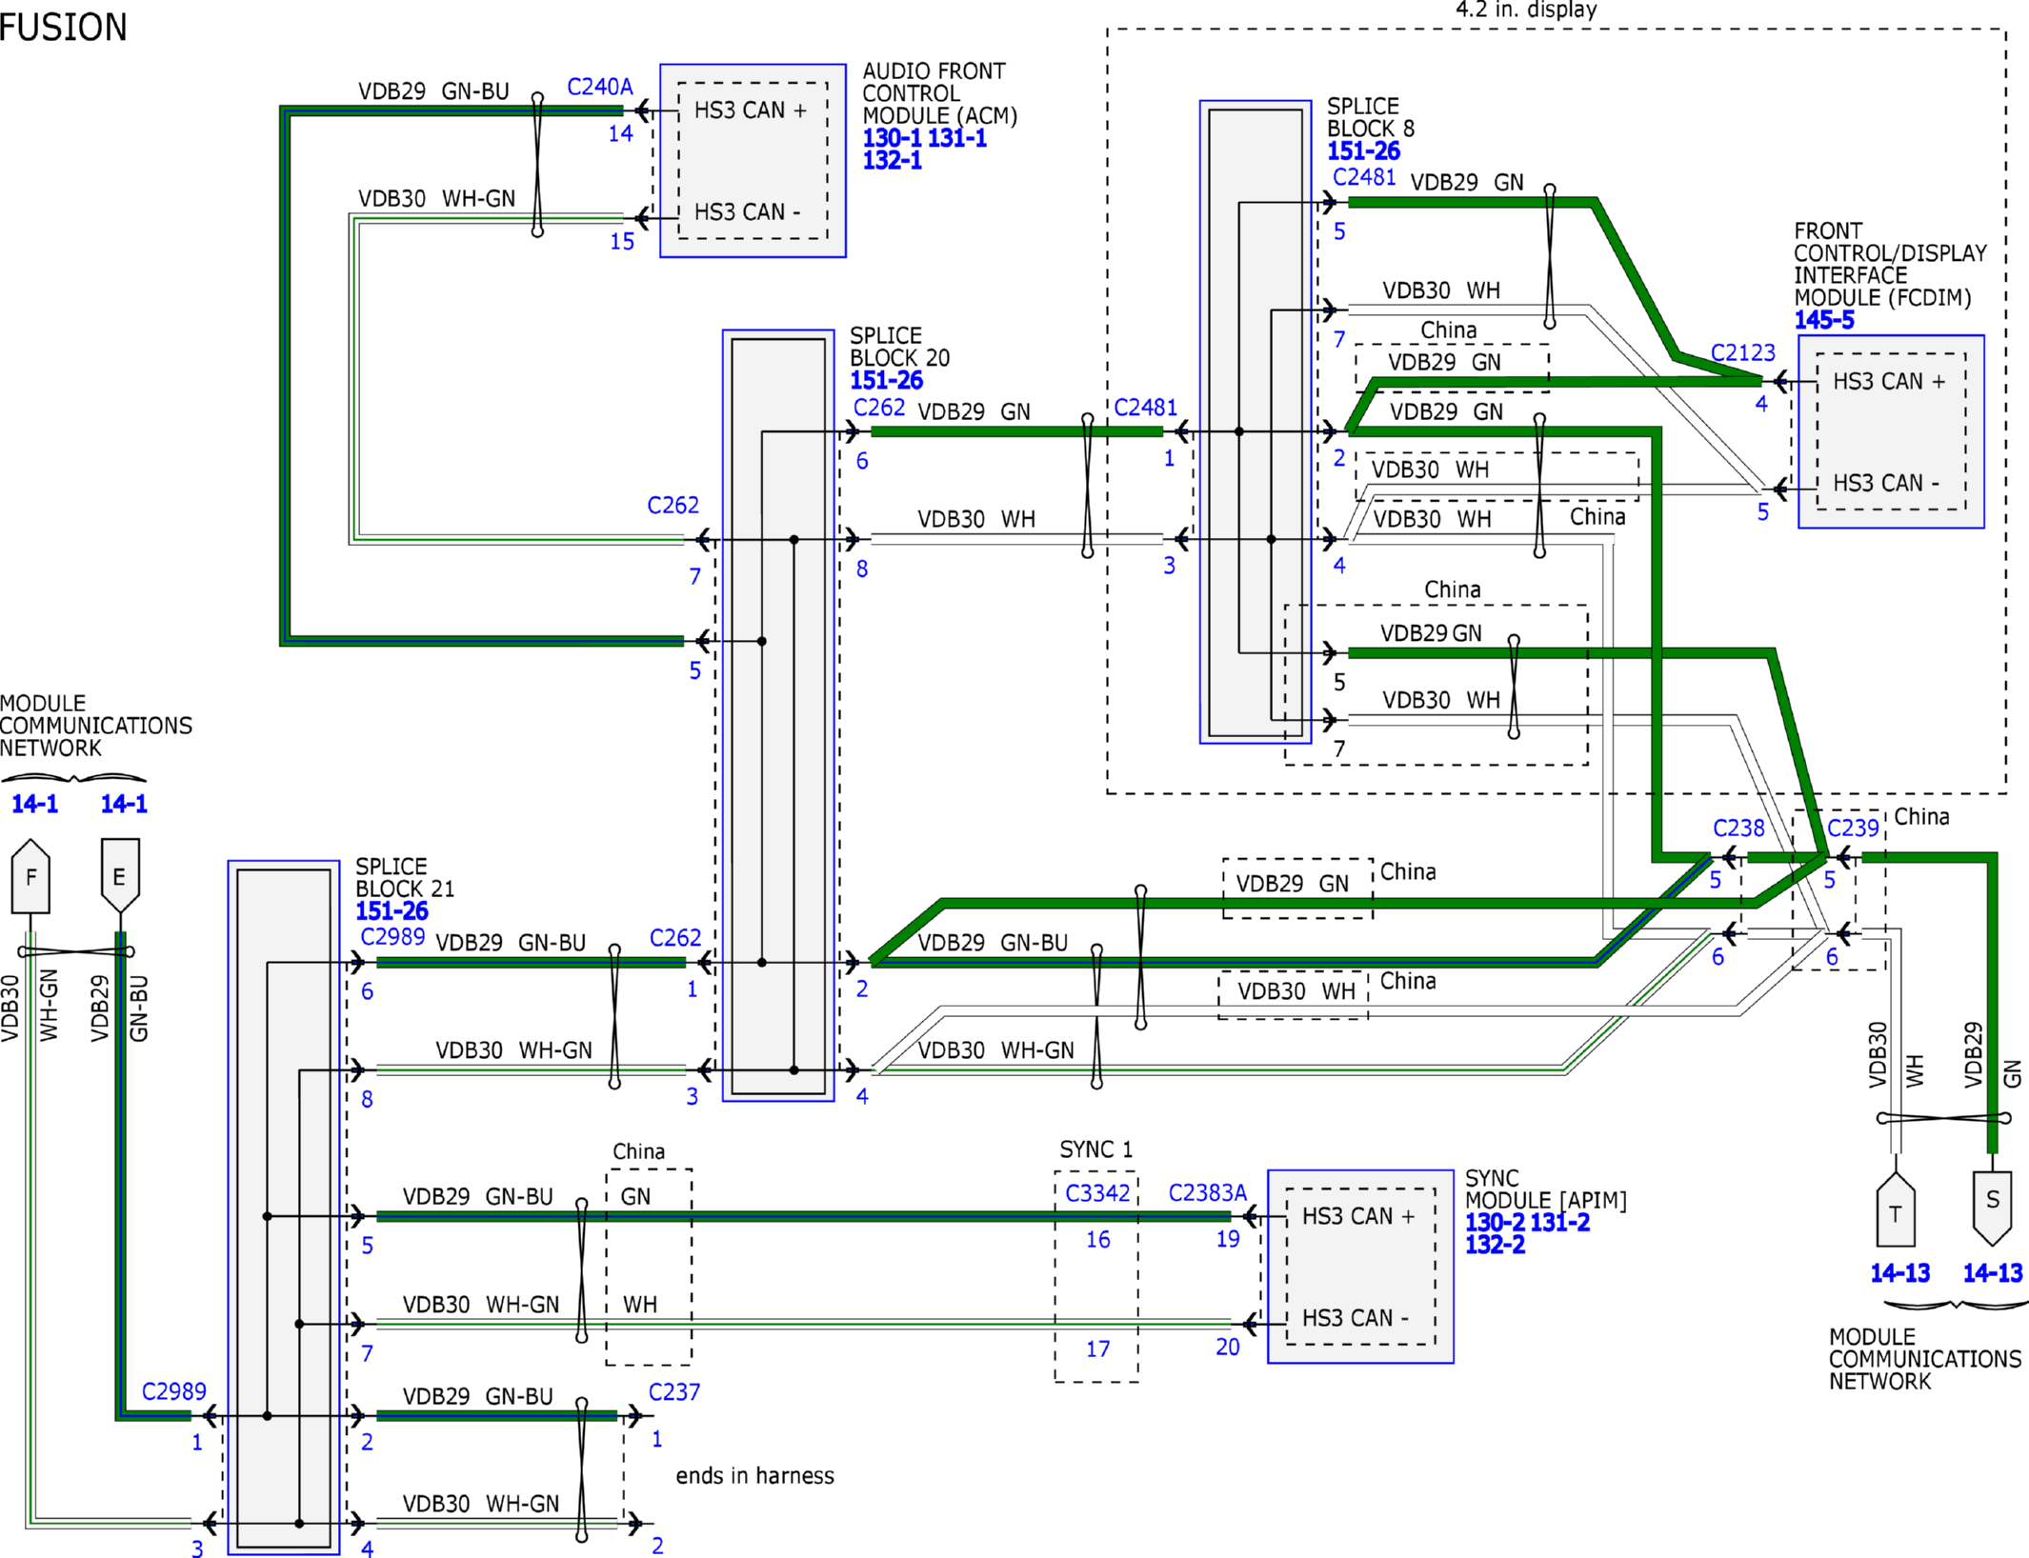Open the 130-2 reference beside SYNC module
This screenshot has height=1558, width=2029.
pyautogui.click(x=1495, y=1222)
